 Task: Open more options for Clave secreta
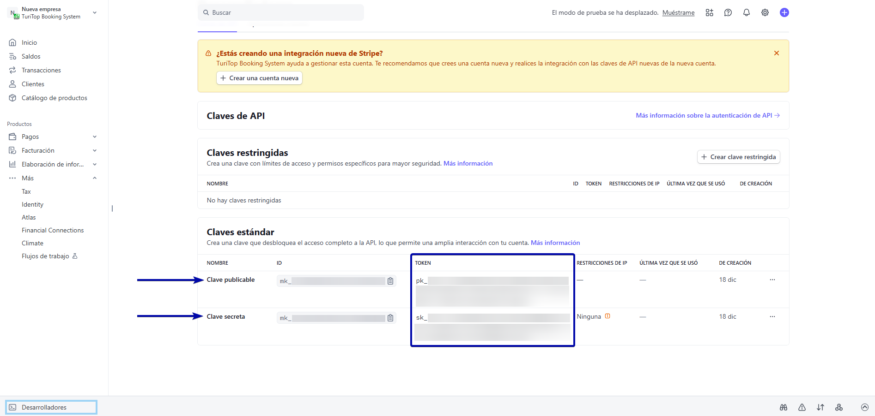point(772,317)
